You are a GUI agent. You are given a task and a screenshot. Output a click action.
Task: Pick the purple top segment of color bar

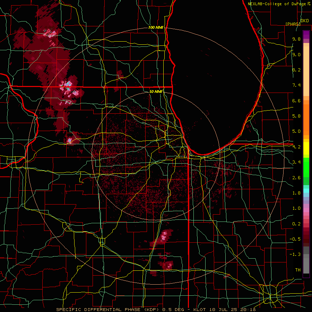click(x=306, y=35)
